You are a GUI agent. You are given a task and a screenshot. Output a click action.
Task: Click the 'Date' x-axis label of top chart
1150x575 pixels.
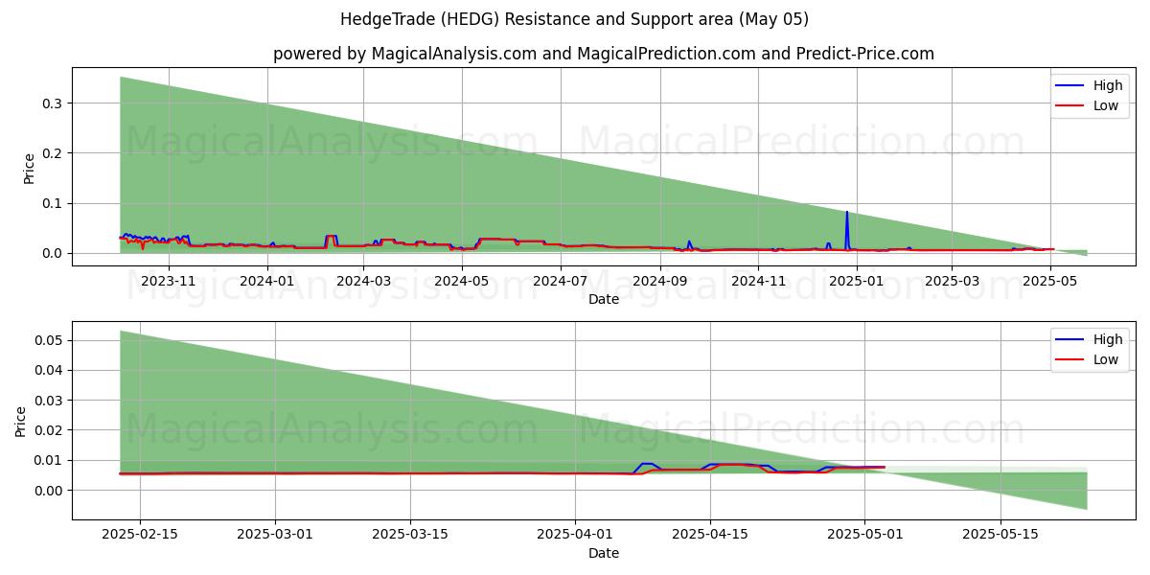(604, 299)
